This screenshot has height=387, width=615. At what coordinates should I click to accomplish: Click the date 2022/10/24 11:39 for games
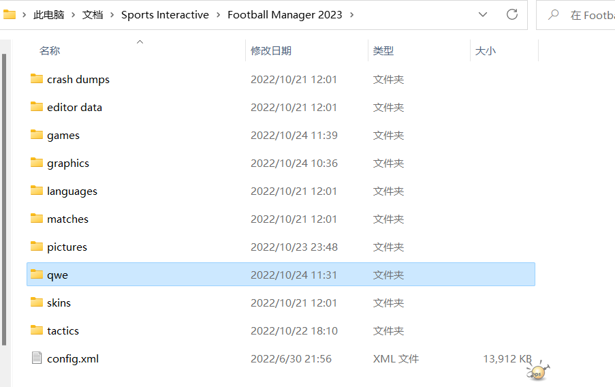tap(294, 136)
